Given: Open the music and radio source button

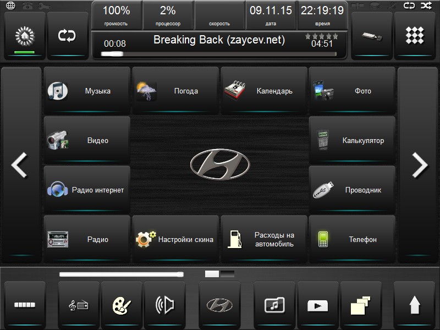Looking at the screenshot, I should 79,305.
